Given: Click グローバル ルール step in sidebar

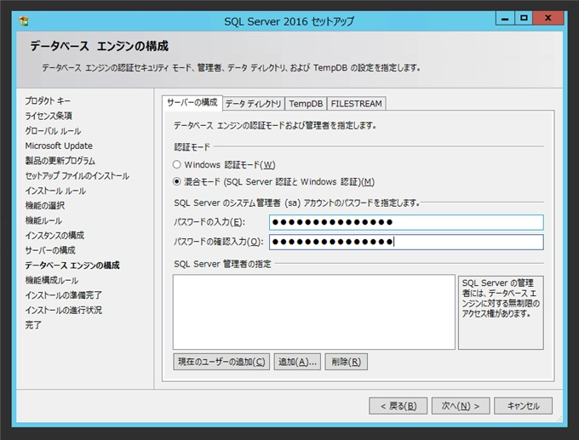Looking at the screenshot, I should [53, 131].
